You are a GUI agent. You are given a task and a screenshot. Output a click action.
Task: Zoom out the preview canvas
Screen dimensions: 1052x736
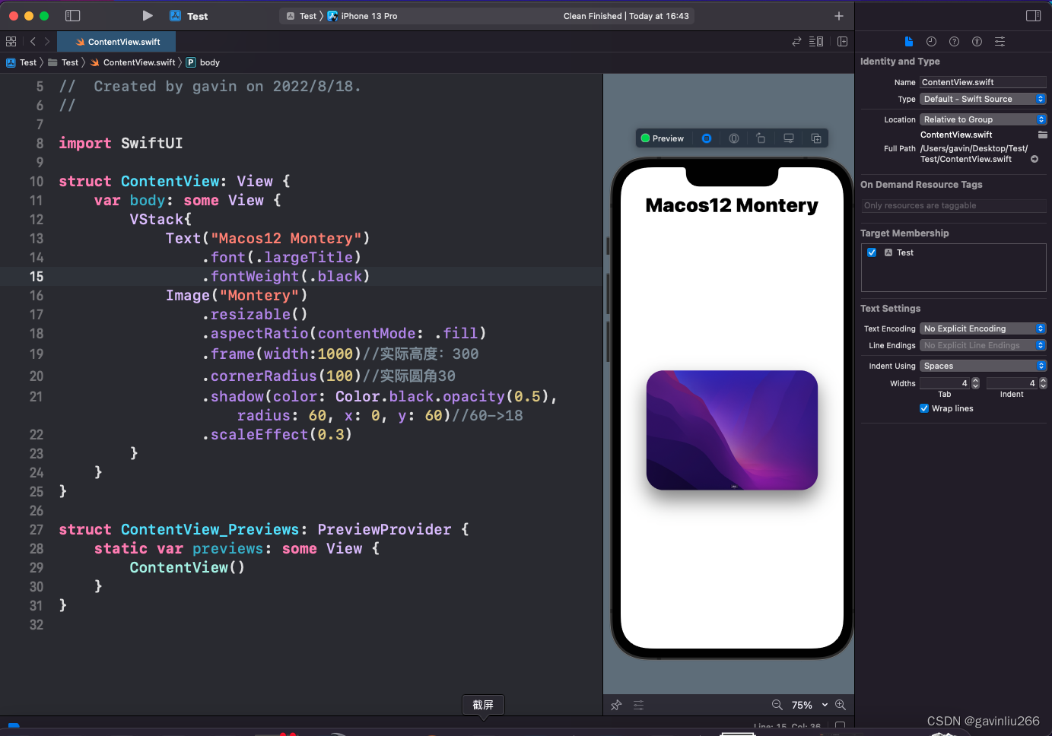(x=777, y=705)
